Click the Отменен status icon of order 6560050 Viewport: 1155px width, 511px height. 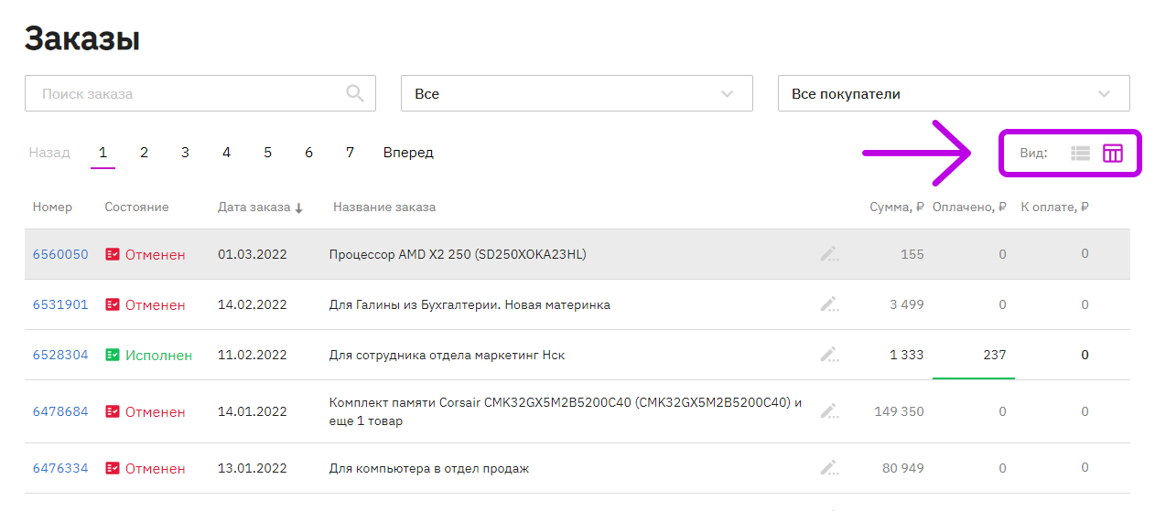113,254
